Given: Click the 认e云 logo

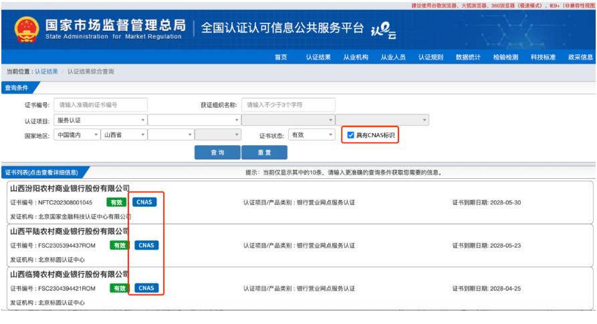Looking at the screenshot, I should 384,30.
